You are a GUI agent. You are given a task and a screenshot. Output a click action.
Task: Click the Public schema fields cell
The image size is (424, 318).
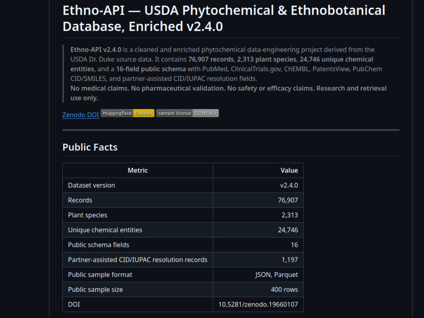pos(138,245)
